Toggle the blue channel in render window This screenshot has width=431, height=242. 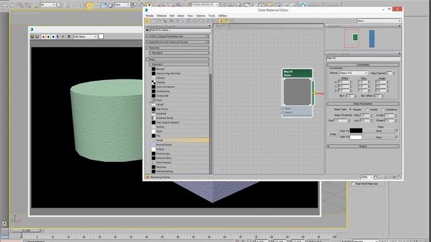coord(53,36)
